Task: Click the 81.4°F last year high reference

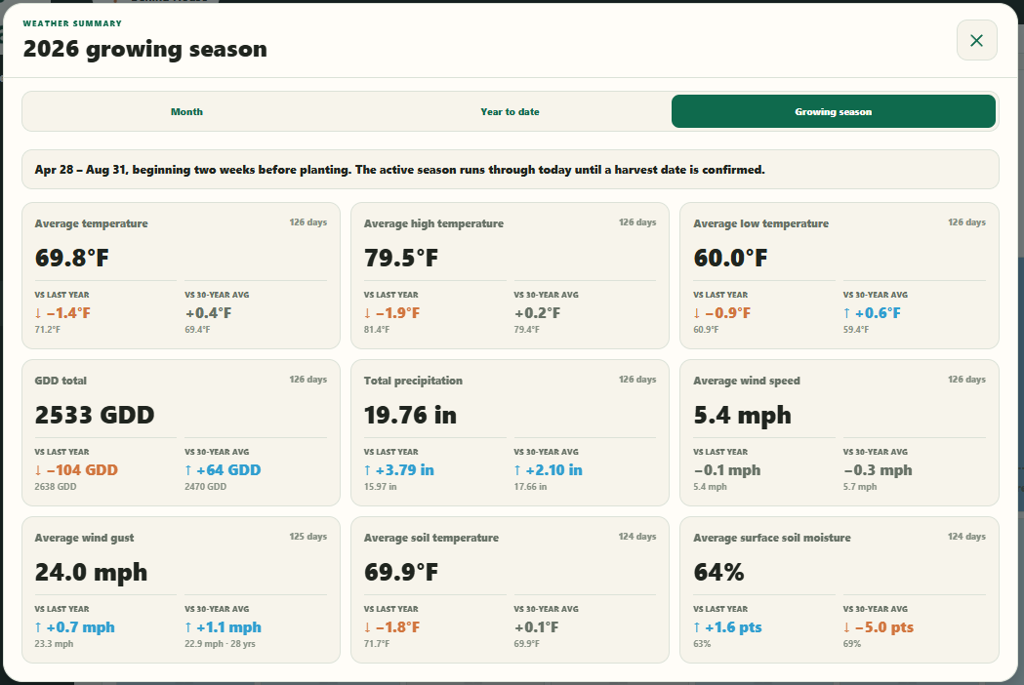Action: tap(377, 330)
